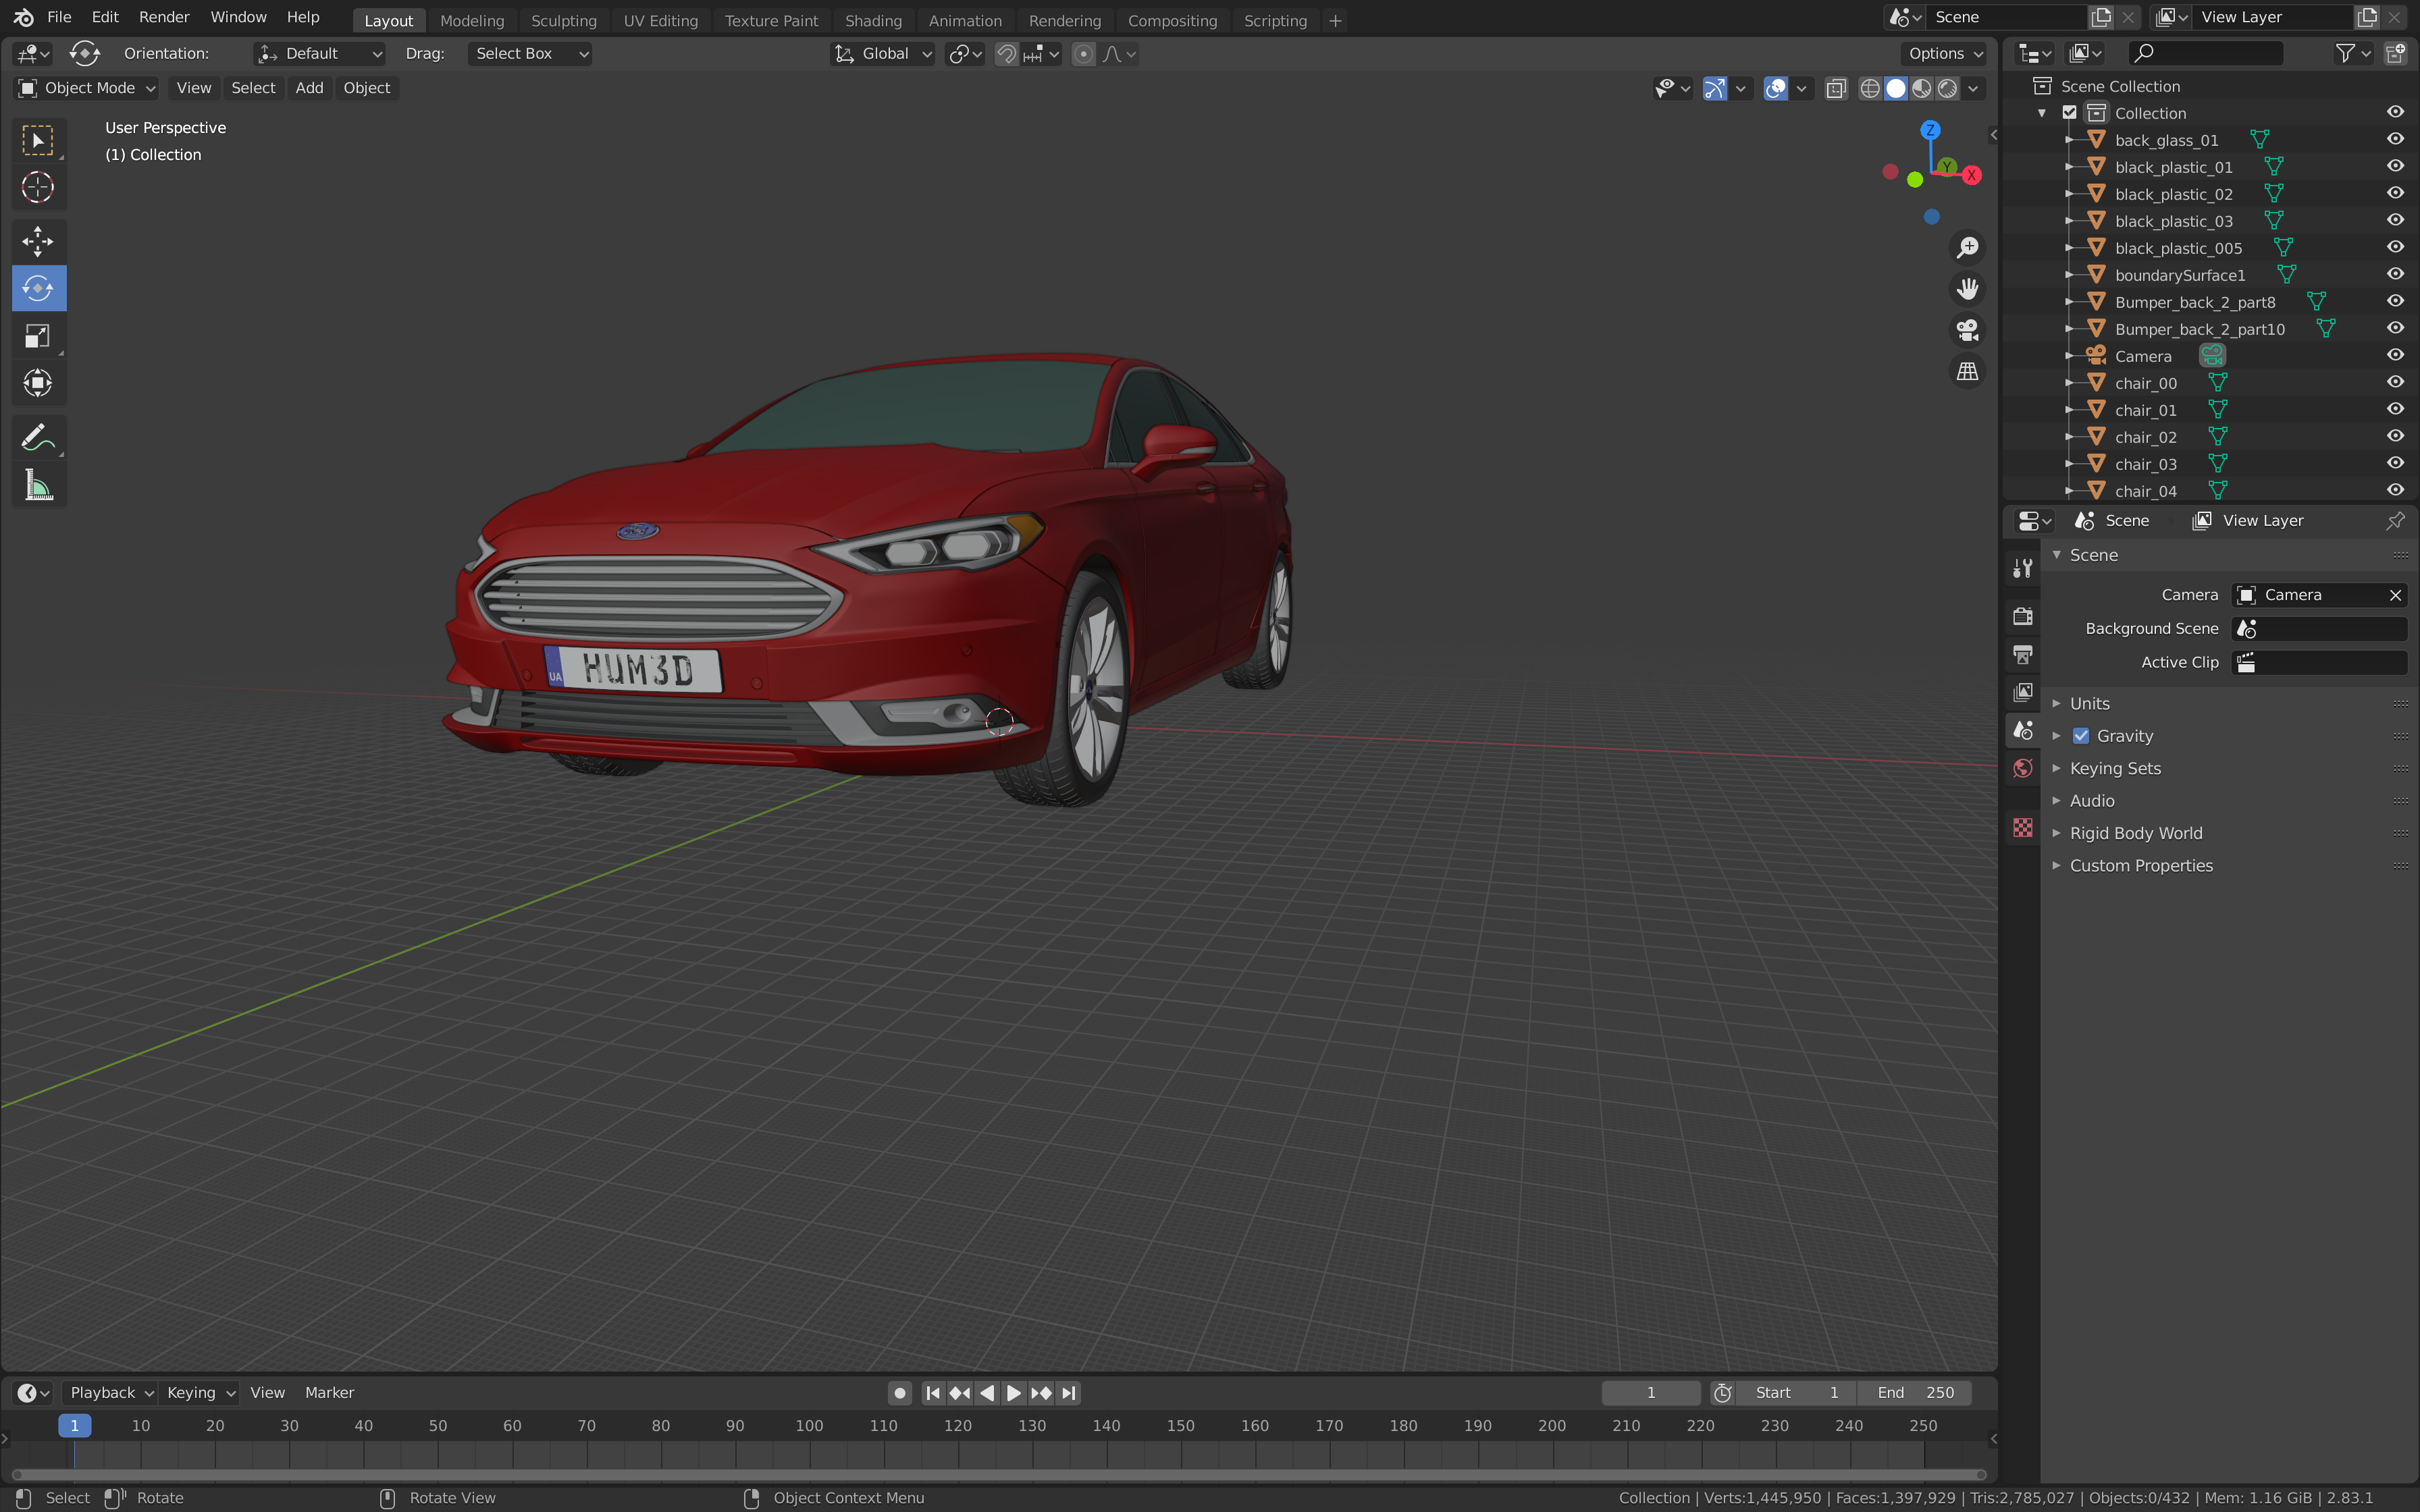This screenshot has height=1512, width=2420.
Task: Open Orientation Default dropdown
Action: point(320,54)
